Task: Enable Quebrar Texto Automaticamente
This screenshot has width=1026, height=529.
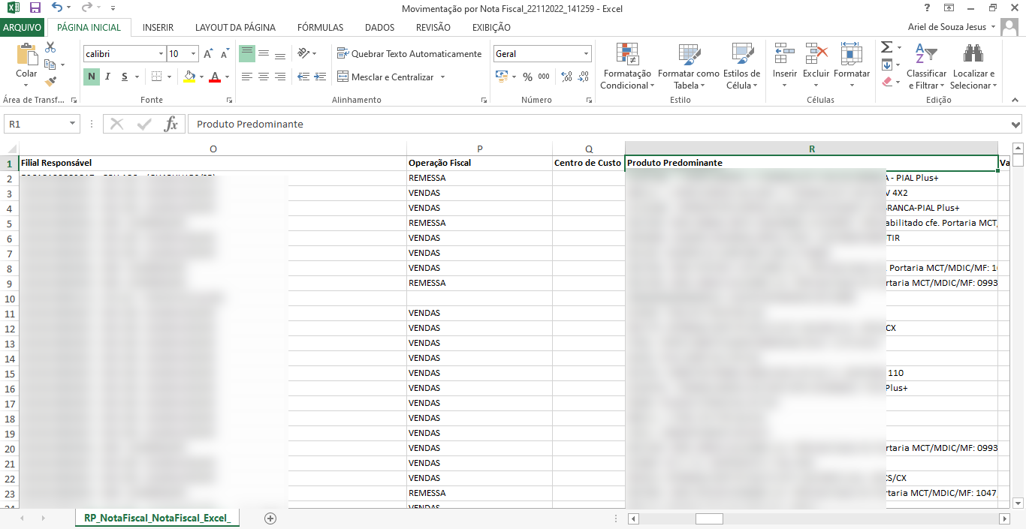Action: (x=409, y=54)
